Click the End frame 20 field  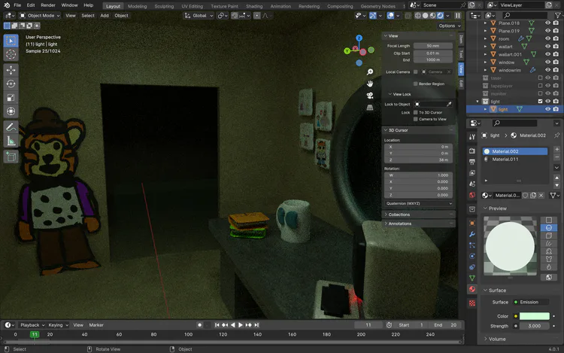click(x=445, y=325)
